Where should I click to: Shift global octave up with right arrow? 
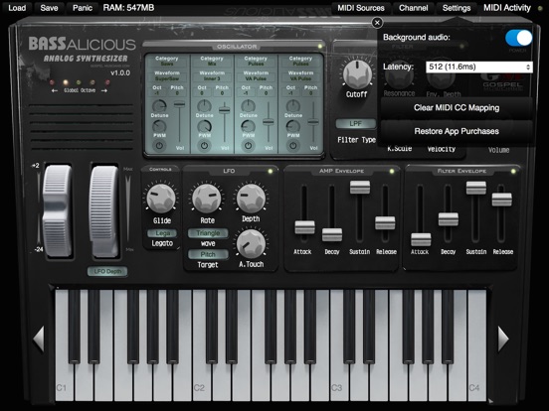click(x=104, y=90)
